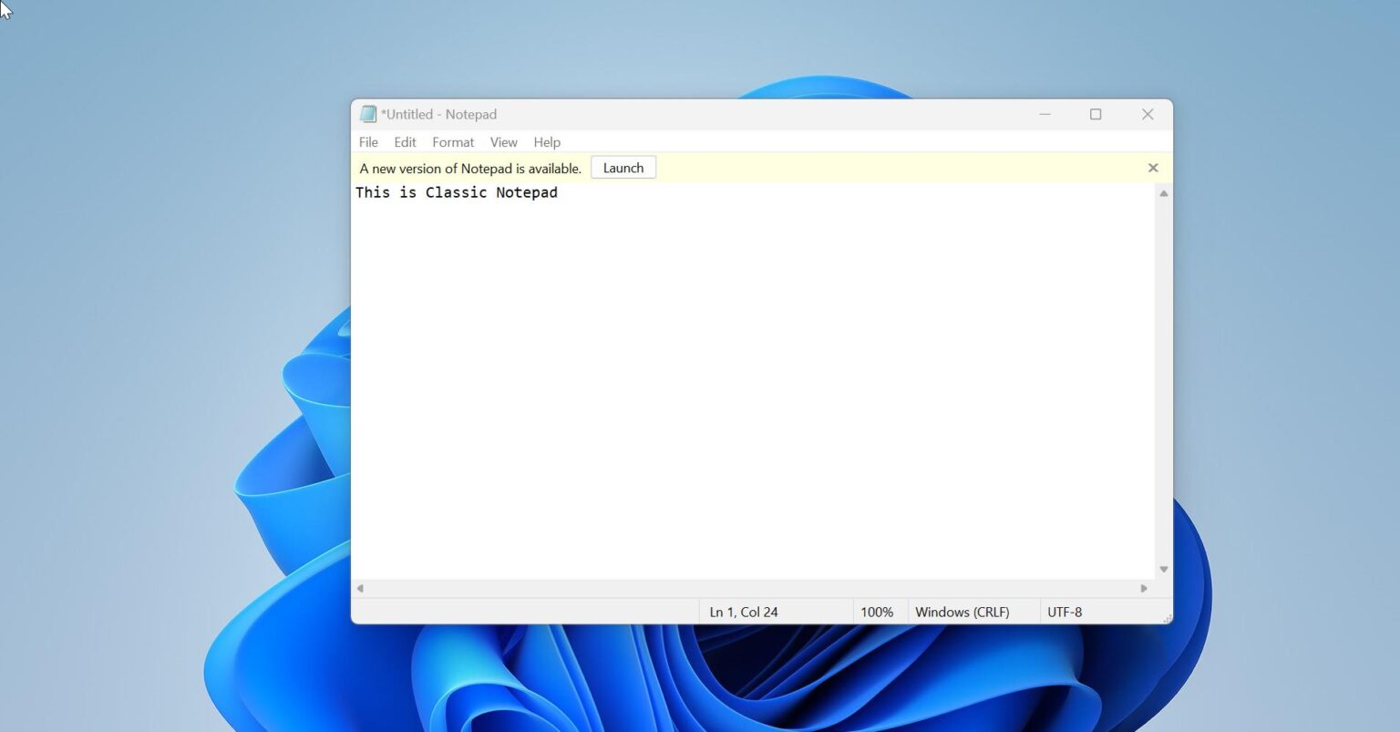Open the Help menu
This screenshot has width=1400, height=732.
(547, 142)
